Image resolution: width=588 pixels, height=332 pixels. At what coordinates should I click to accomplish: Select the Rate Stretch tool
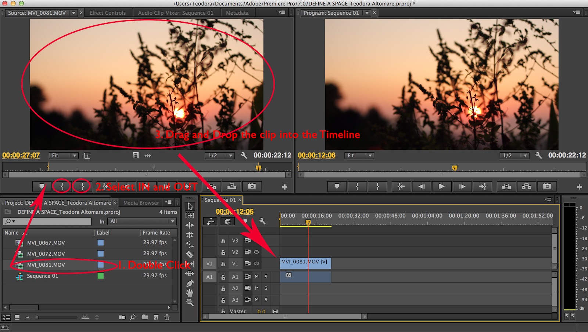pyautogui.click(x=190, y=244)
